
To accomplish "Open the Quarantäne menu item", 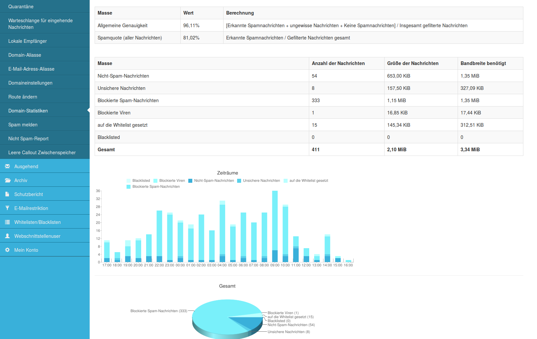I will pos(21,7).
